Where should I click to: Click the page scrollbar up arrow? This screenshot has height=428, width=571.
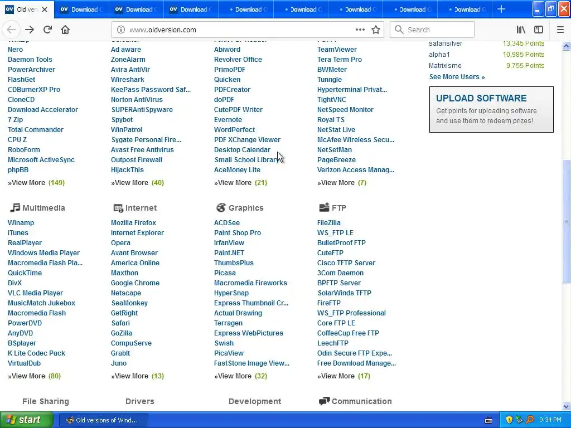567,46
